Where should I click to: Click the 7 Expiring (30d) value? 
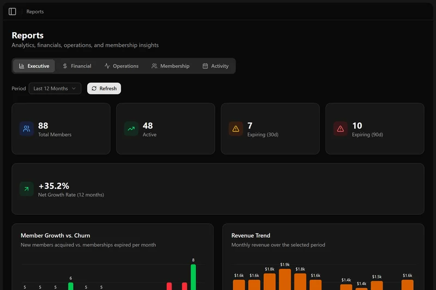(250, 126)
